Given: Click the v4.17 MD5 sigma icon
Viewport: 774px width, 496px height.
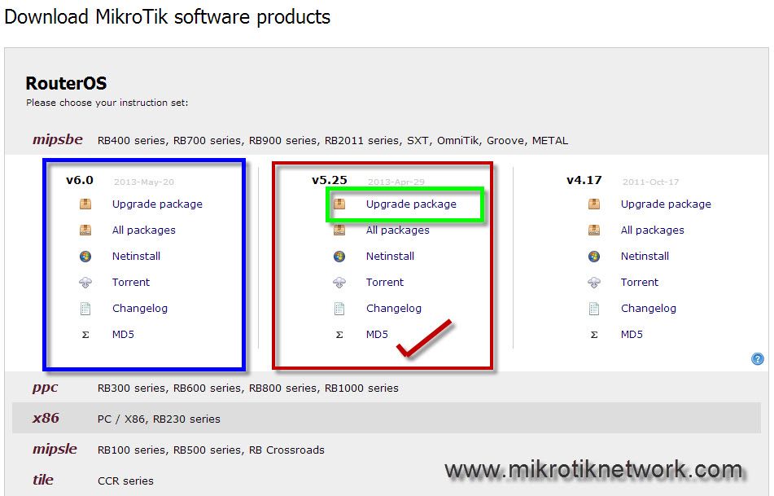Looking at the screenshot, I should 594,335.
